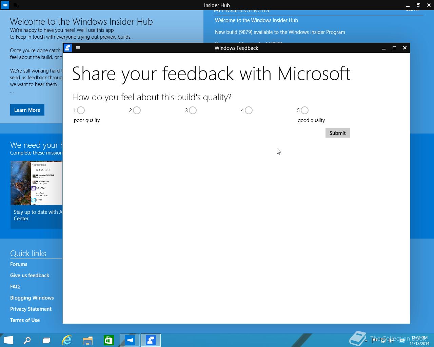Open the Action Center mission thumbnail
Viewport: 434px width, 347px height.
pos(37,183)
